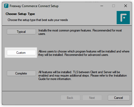Click the 'All features will be installed' description
Image resolution: width=134 pixels, height=107 pixels.
click(x=83, y=76)
